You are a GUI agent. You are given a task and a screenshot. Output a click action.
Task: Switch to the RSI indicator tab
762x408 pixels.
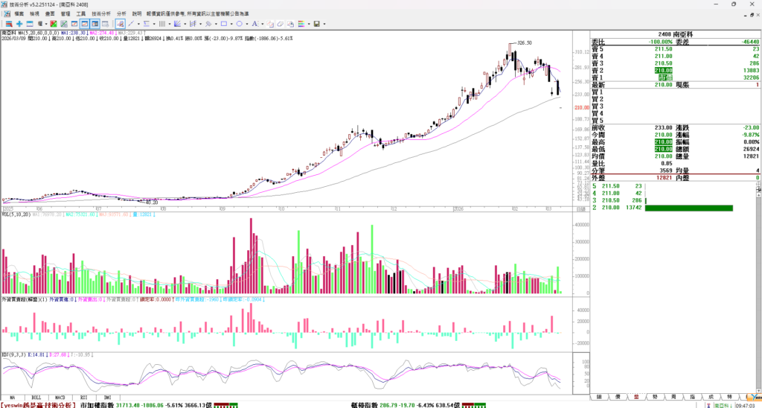83,398
